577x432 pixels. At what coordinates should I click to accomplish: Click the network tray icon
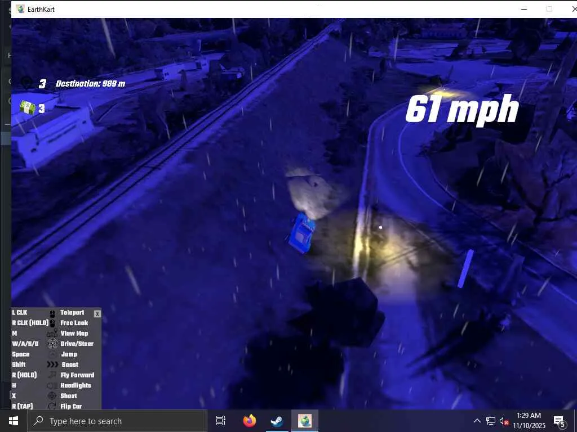(491, 421)
